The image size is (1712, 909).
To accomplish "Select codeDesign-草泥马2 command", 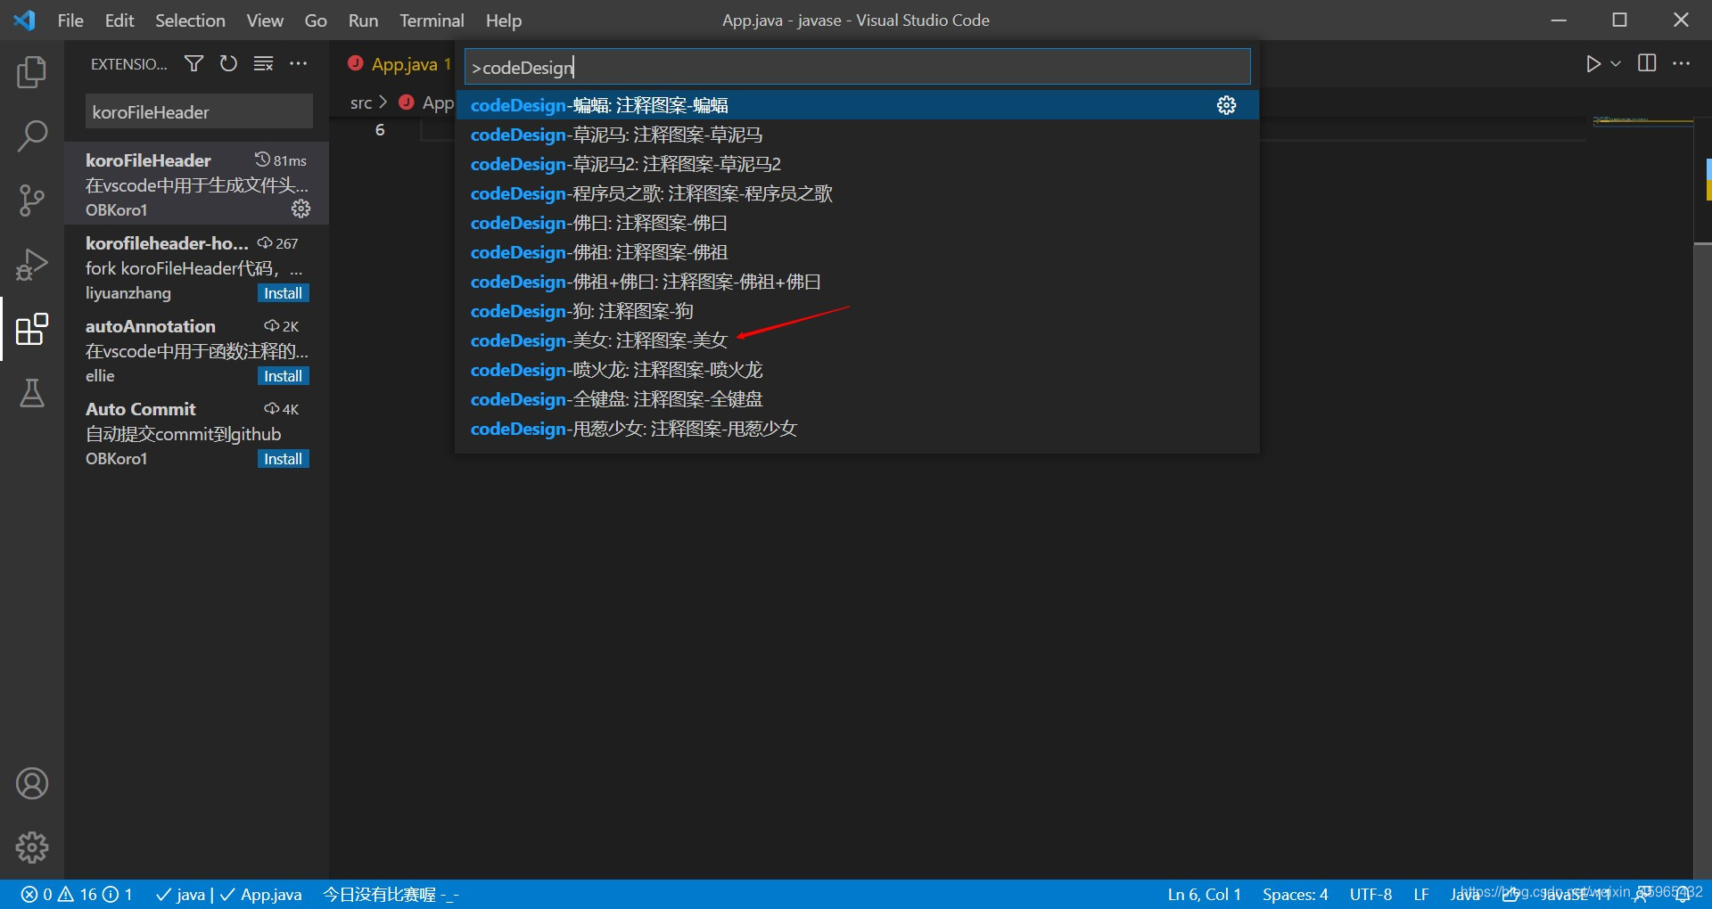I will (x=857, y=164).
